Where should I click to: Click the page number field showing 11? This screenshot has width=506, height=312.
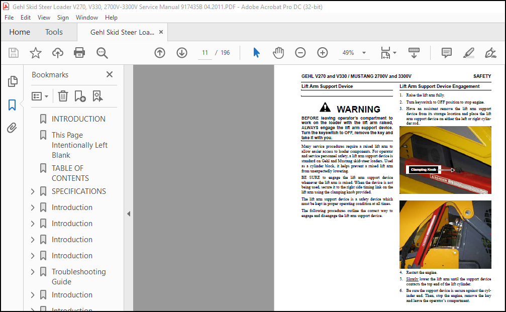click(205, 53)
